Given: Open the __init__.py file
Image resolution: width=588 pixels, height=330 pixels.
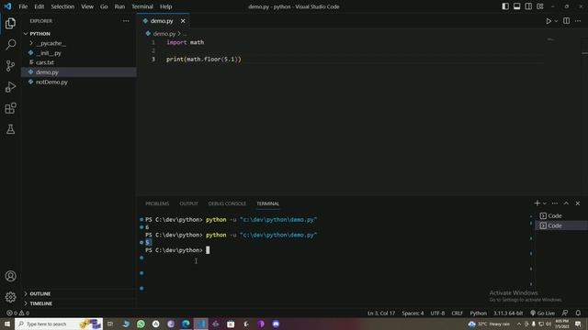Looking at the screenshot, I should click(x=79, y=53).
